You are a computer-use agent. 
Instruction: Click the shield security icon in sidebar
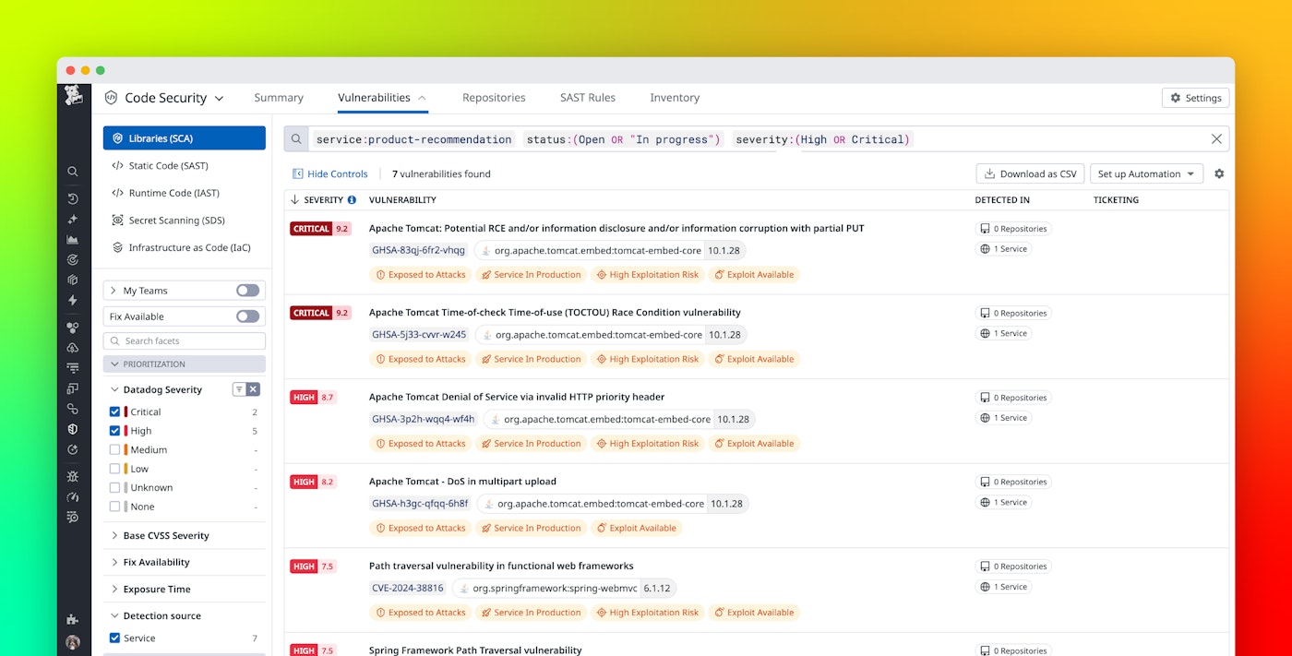[73, 429]
